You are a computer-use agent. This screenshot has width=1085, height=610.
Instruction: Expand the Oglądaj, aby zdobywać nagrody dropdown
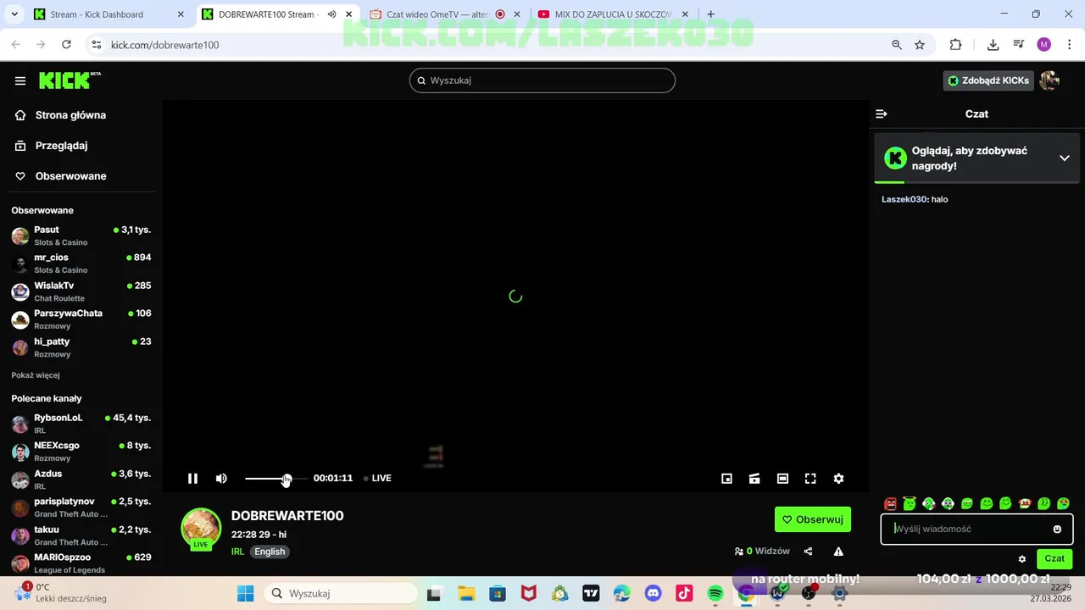coord(1064,158)
